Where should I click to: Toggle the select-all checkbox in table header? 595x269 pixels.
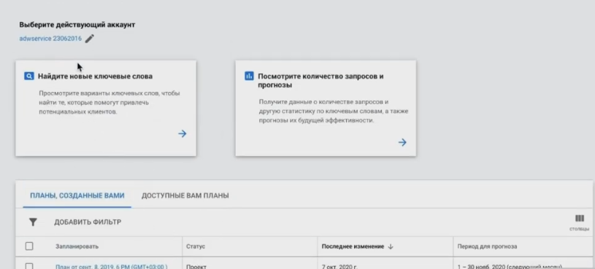pyautogui.click(x=29, y=246)
